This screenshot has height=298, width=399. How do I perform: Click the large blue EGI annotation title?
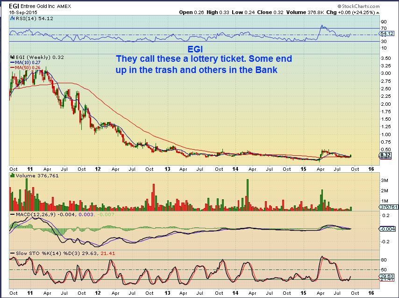click(195, 49)
